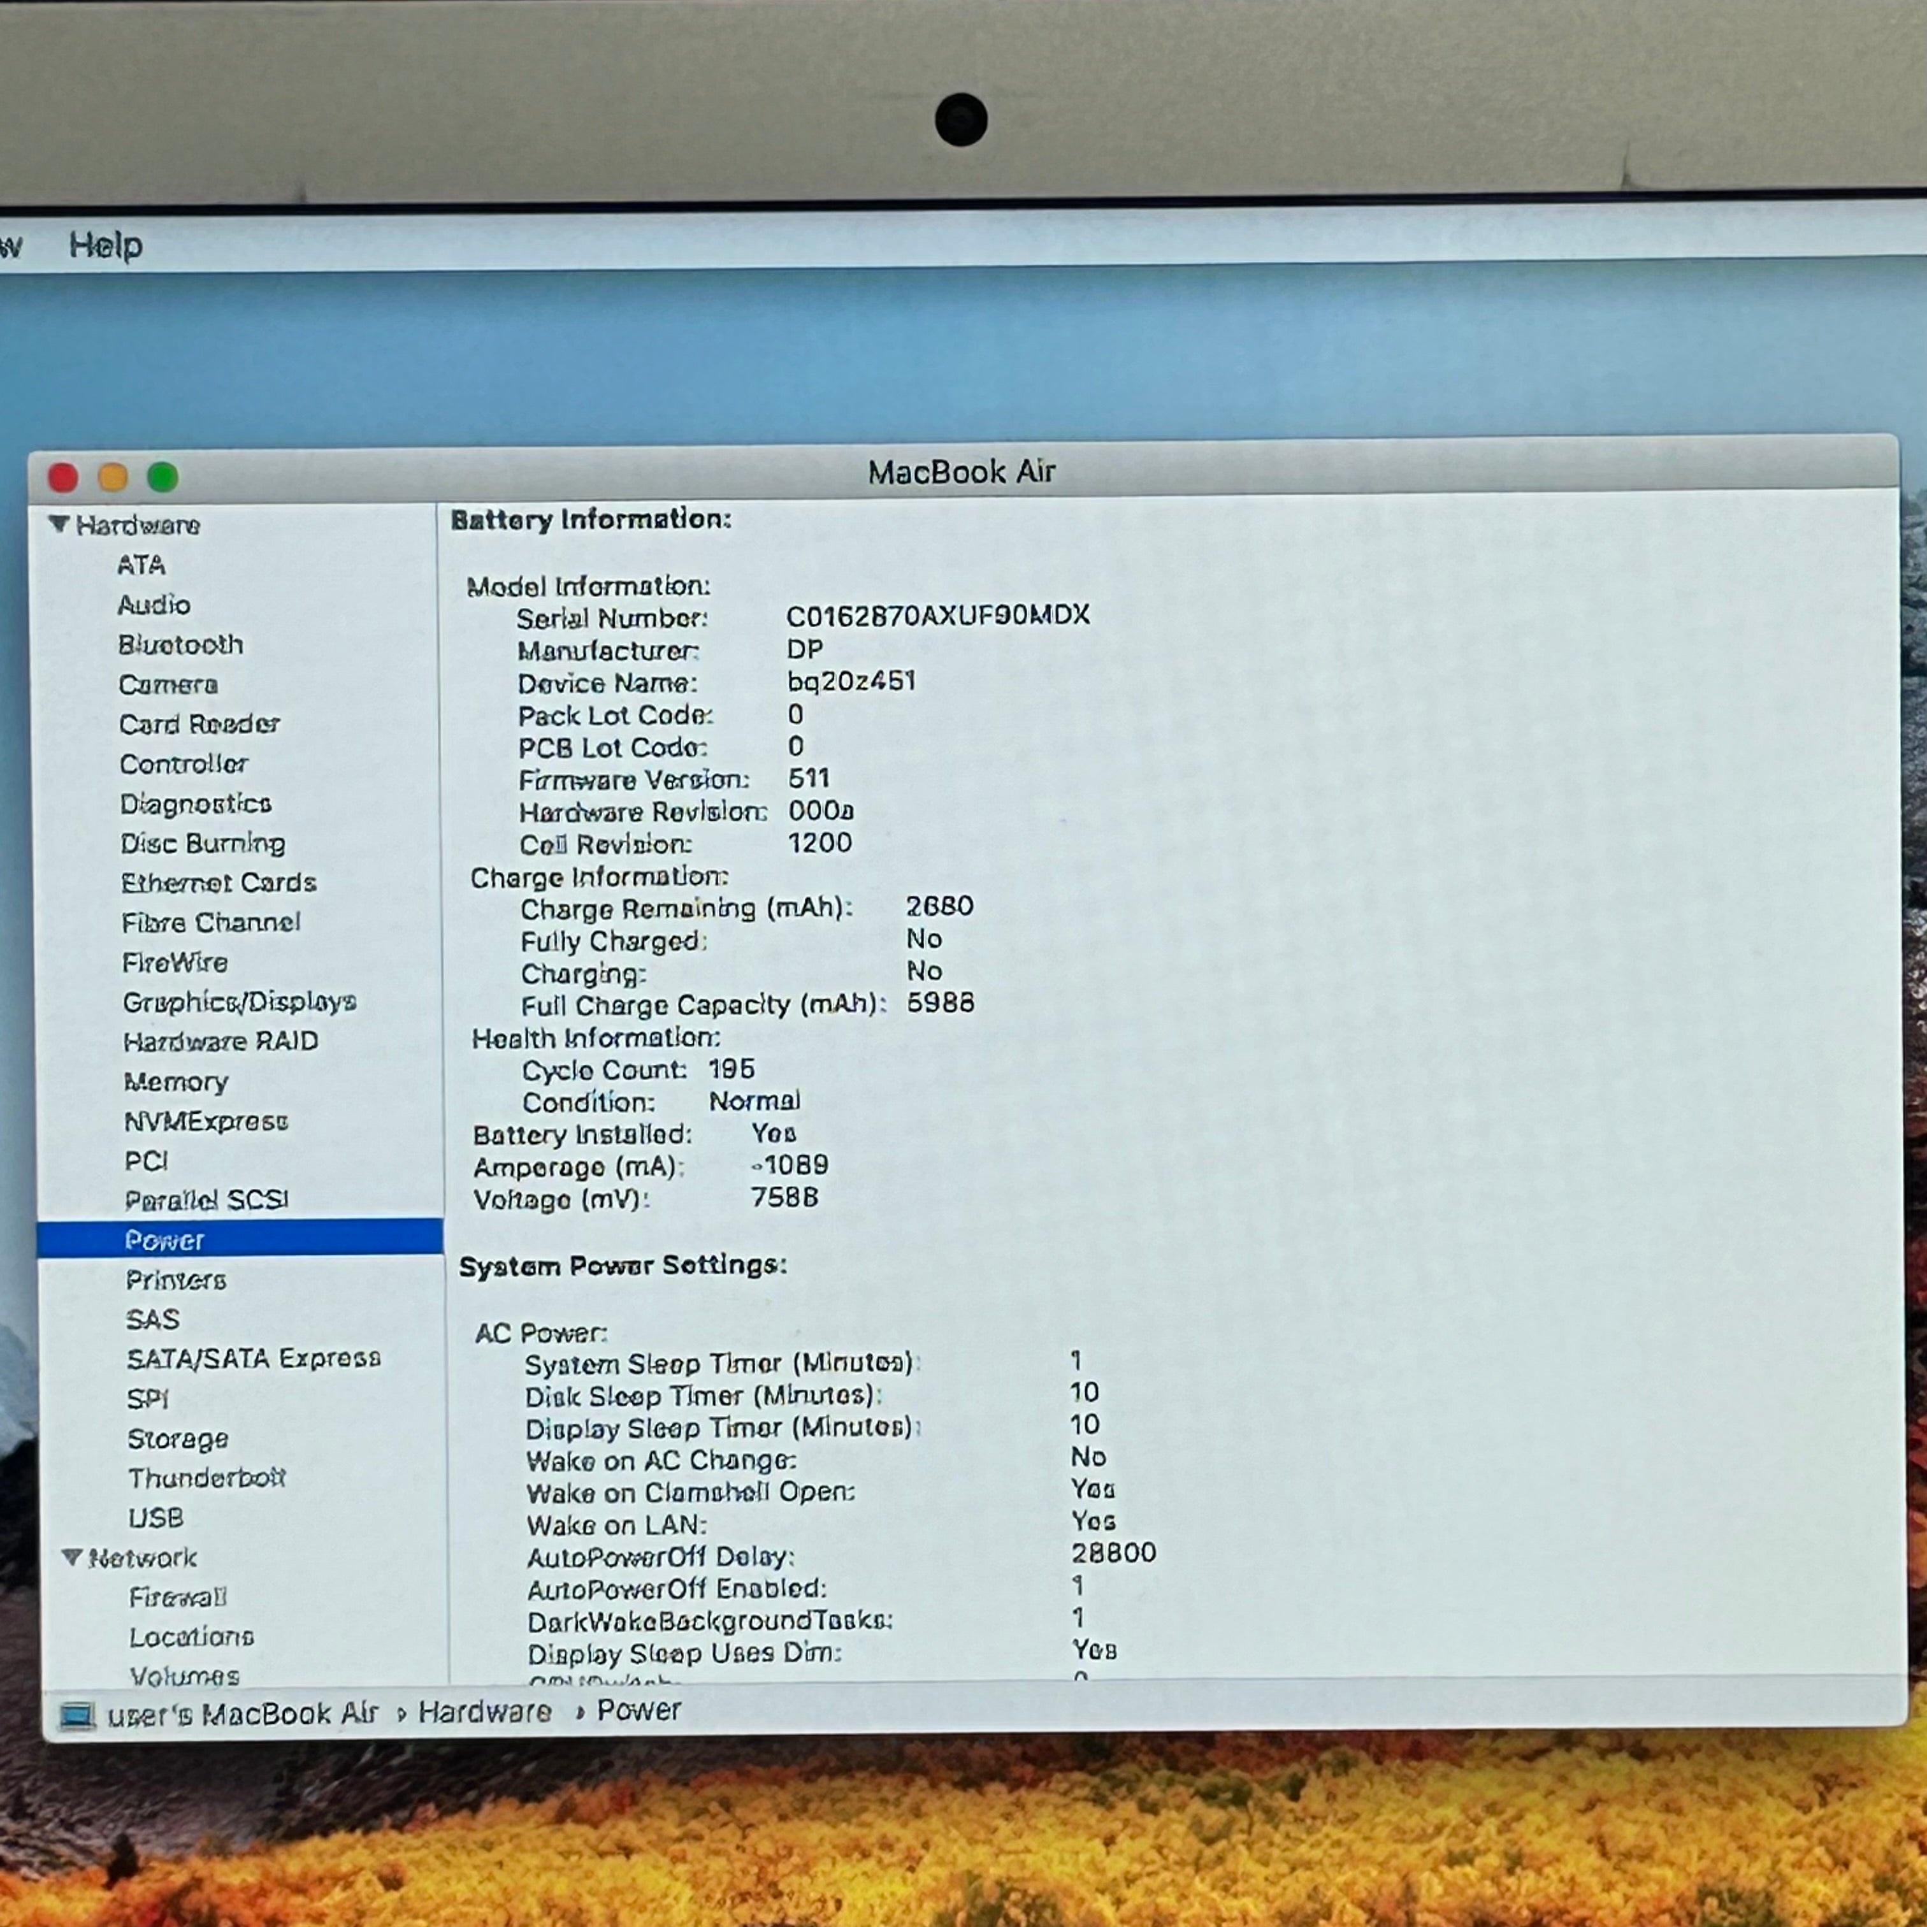Select Volumes under Network

click(x=185, y=1676)
